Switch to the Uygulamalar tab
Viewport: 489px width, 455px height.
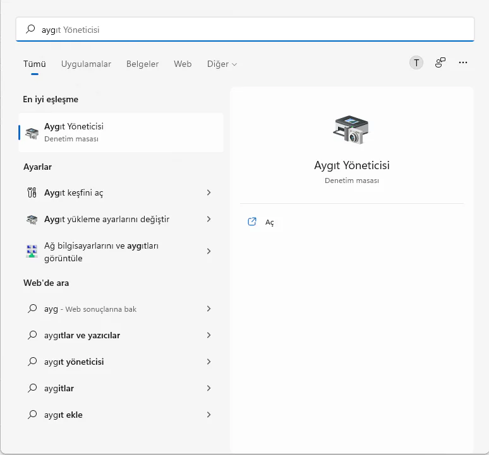pos(86,64)
